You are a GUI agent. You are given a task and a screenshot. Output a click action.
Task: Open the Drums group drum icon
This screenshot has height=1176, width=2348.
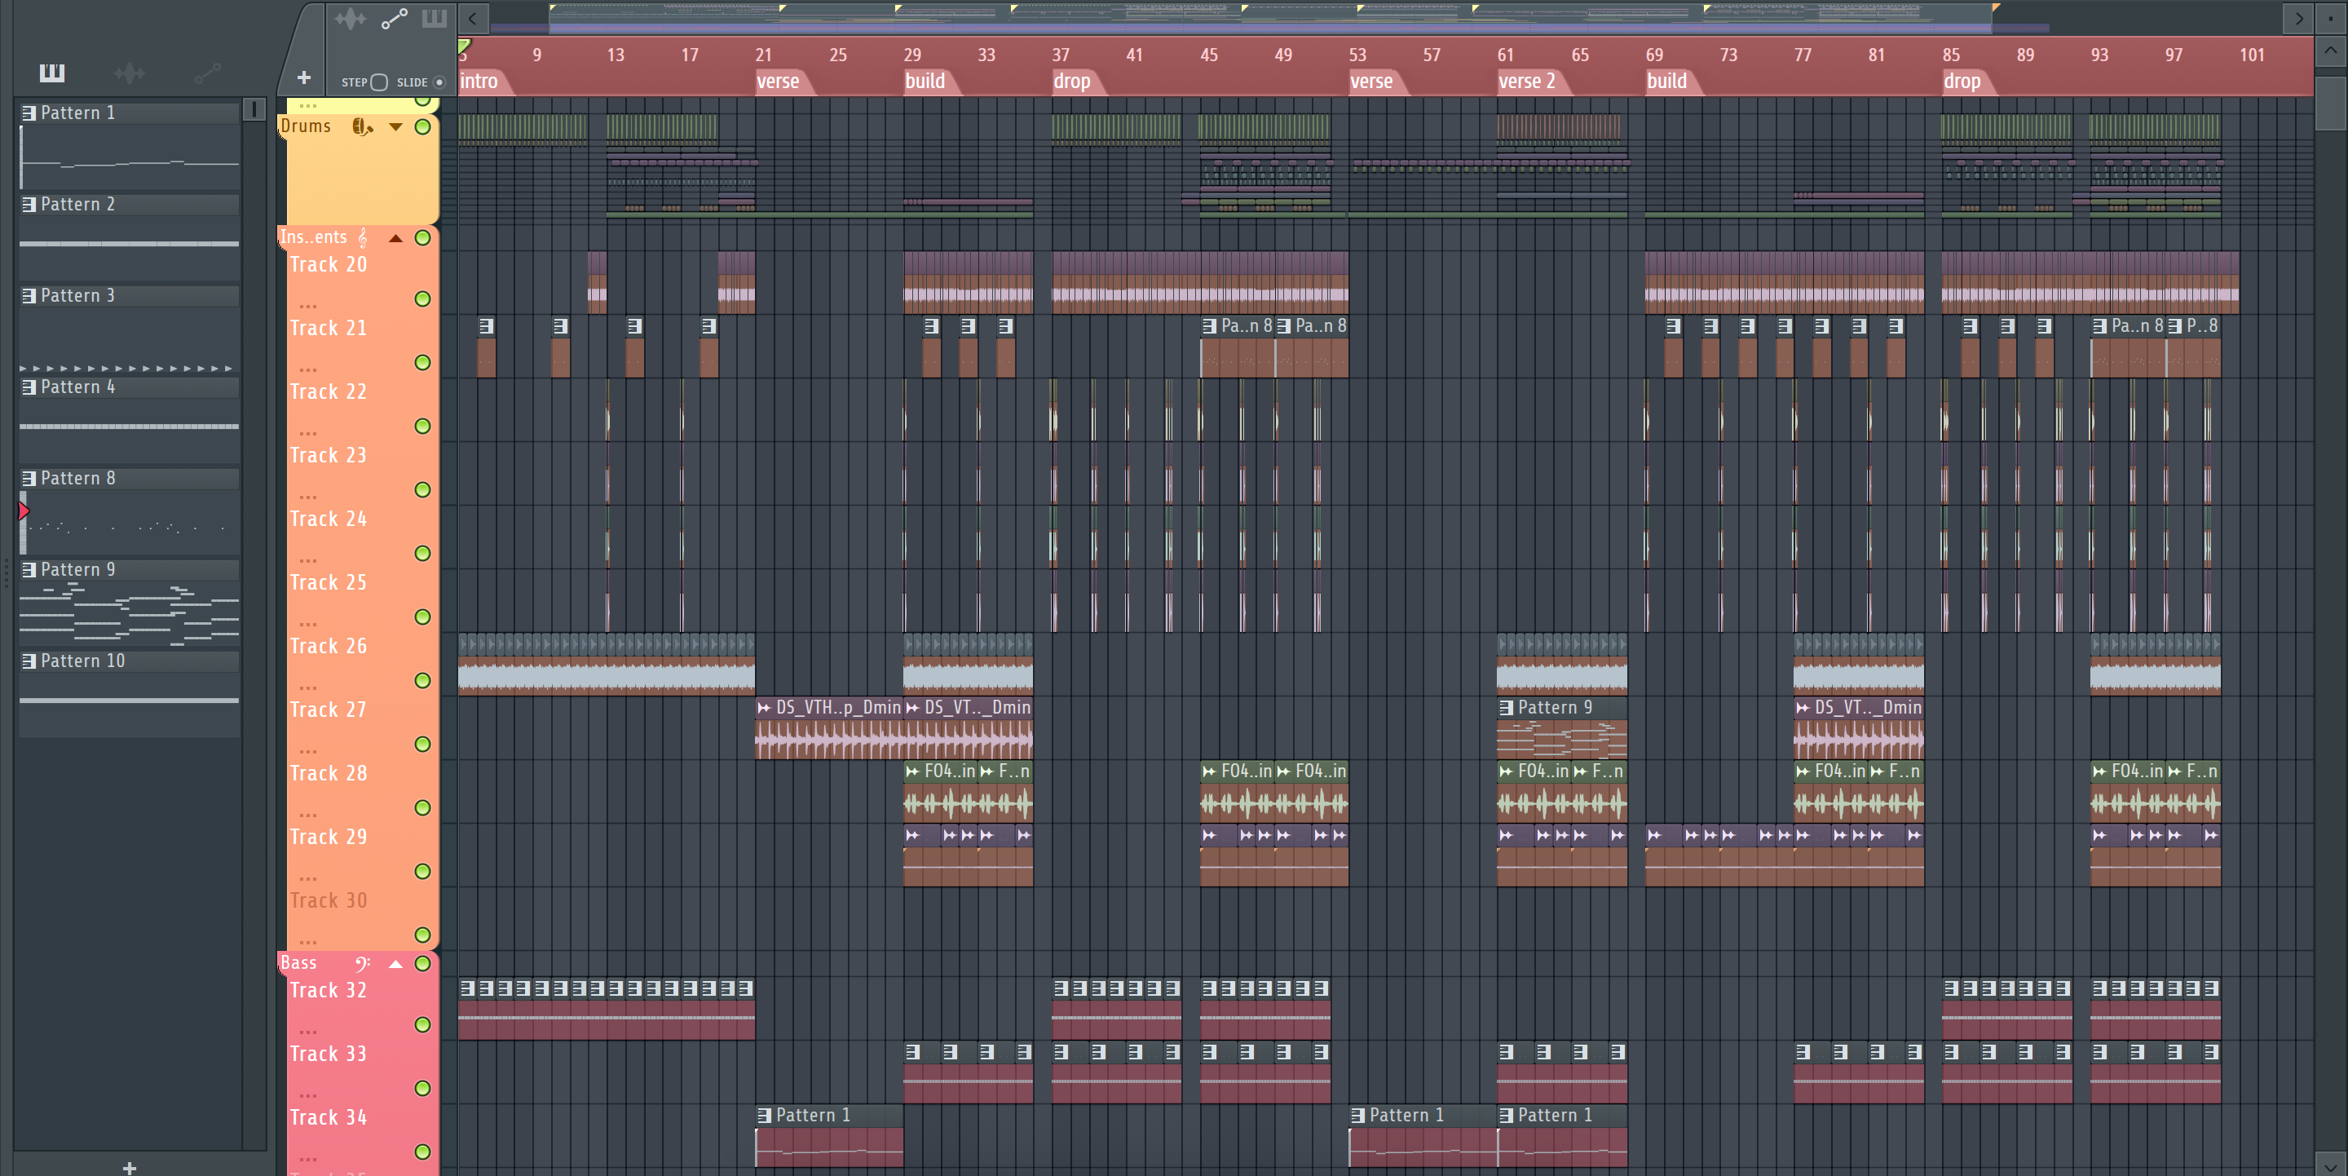point(362,126)
